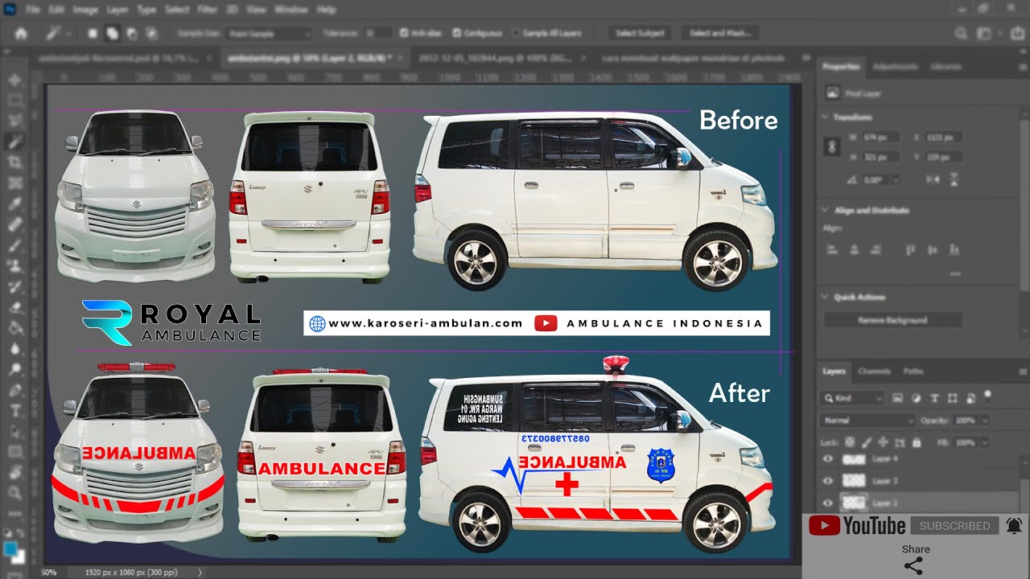The width and height of the screenshot is (1030, 579).
Task: Align bottom edges in Properties panel
Action: click(x=955, y=250)
